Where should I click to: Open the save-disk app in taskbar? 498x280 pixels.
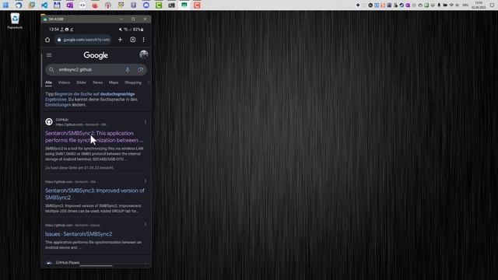pos(57,5)
